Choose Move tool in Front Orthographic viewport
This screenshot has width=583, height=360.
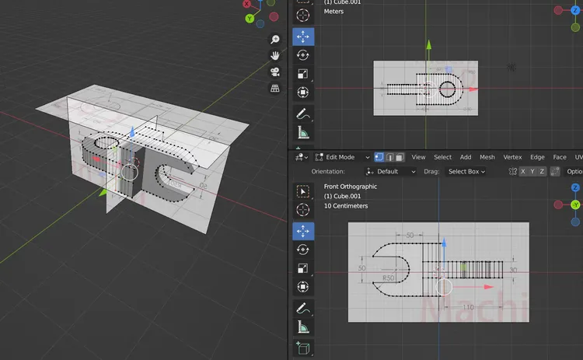pos(303,232)
